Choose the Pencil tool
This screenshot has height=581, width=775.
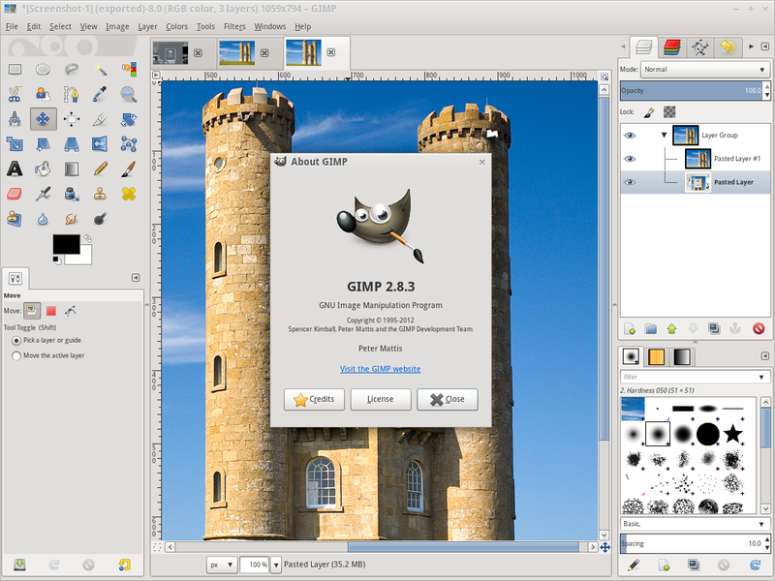(101, 168)
